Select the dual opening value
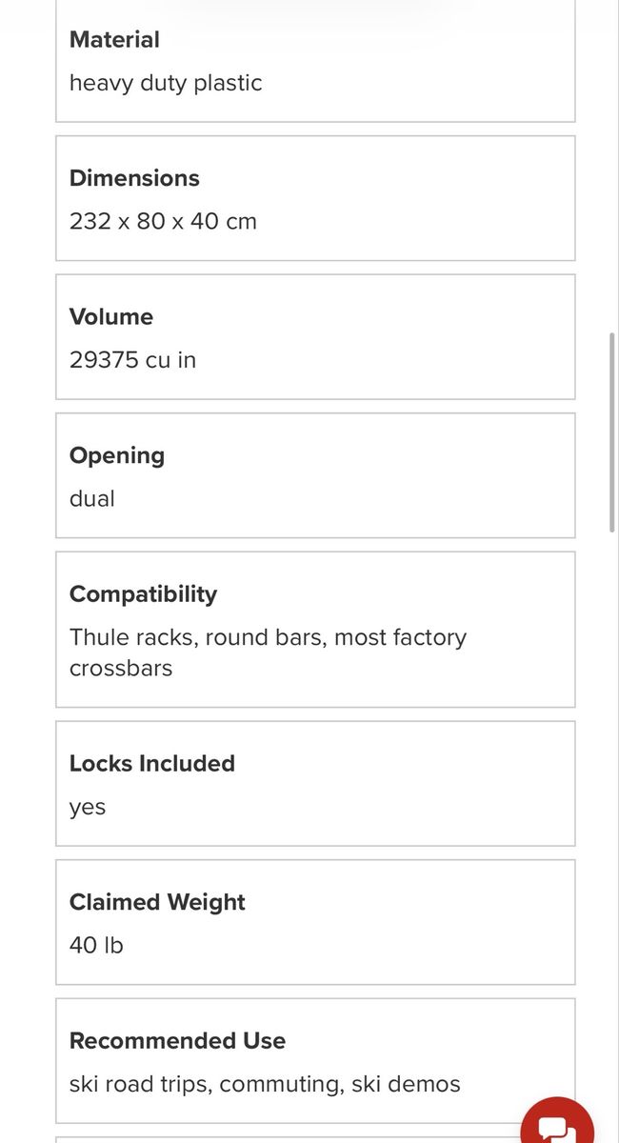 click(x=92, y=498)
